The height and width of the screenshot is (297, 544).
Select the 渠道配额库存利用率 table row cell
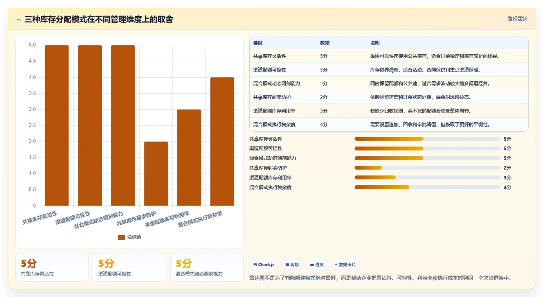tap(274, 111)
